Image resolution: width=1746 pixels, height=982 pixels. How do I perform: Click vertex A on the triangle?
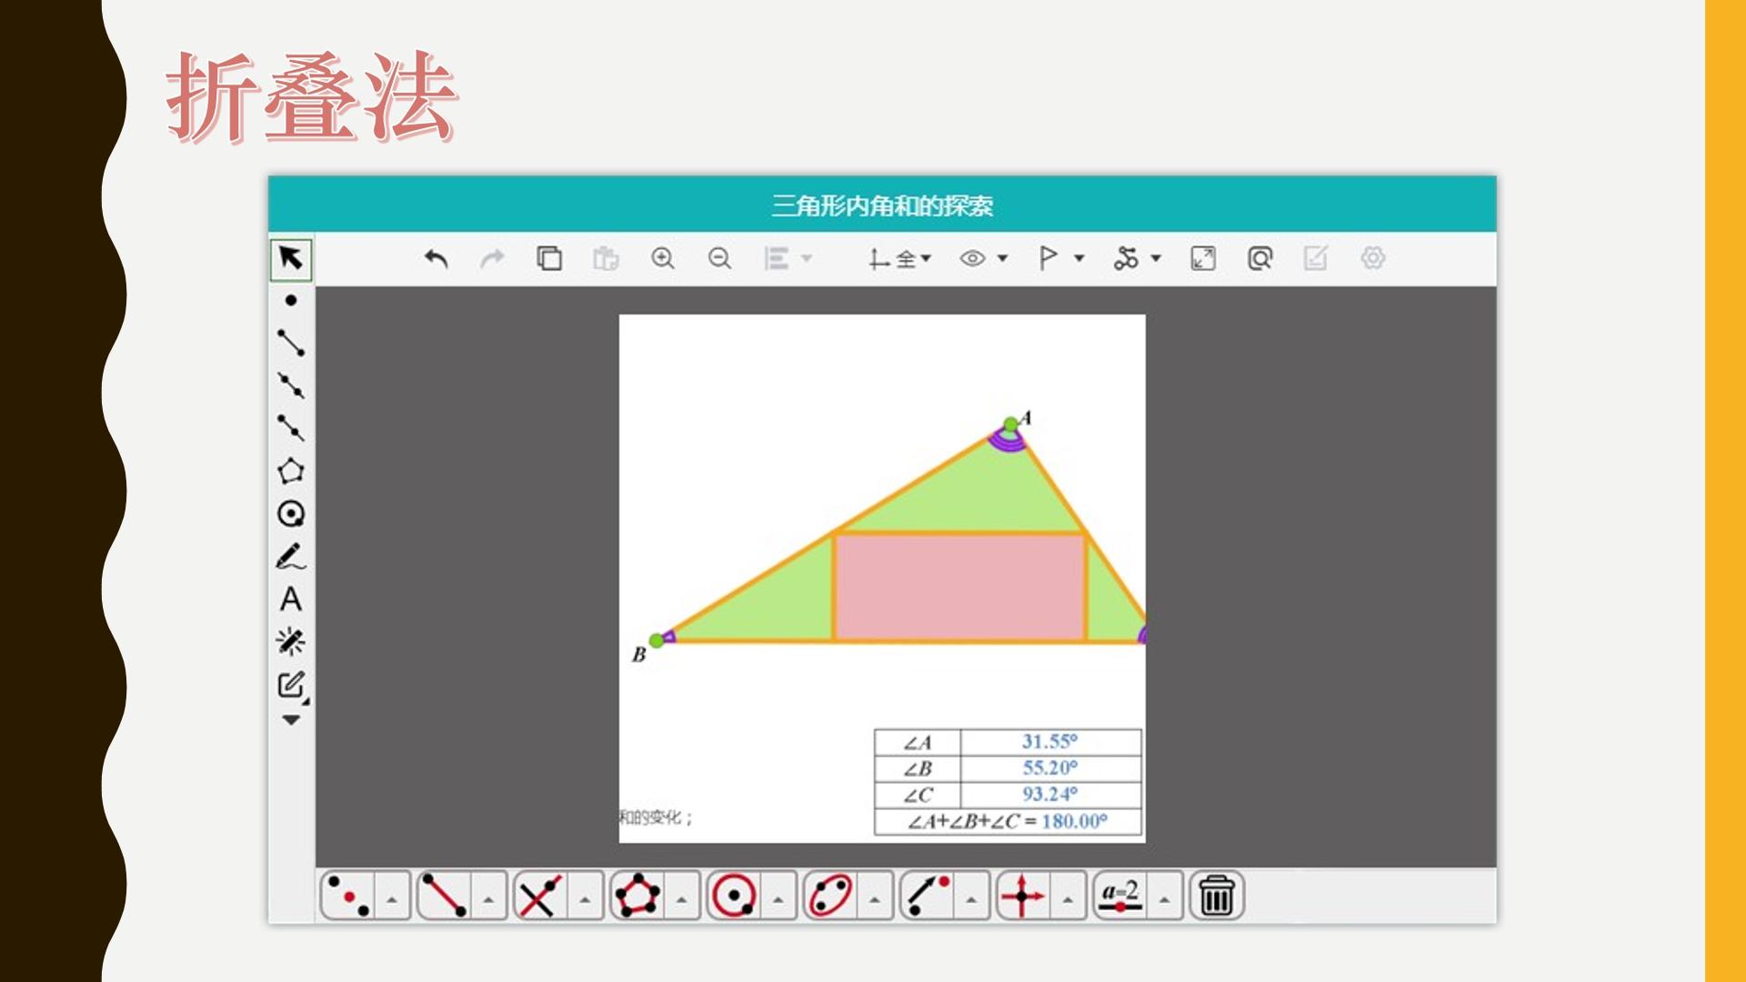1010,425
